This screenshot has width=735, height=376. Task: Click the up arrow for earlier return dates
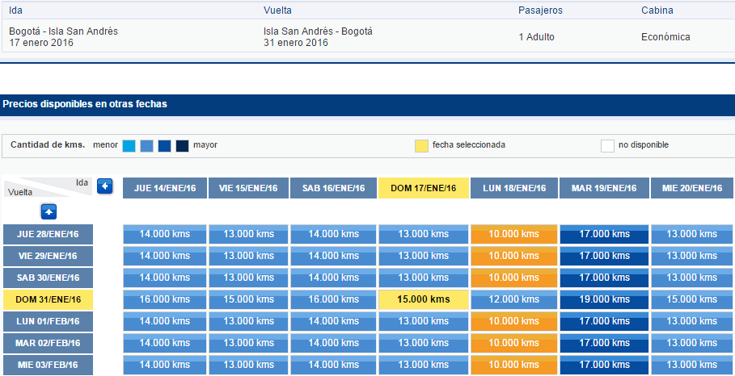49,212
